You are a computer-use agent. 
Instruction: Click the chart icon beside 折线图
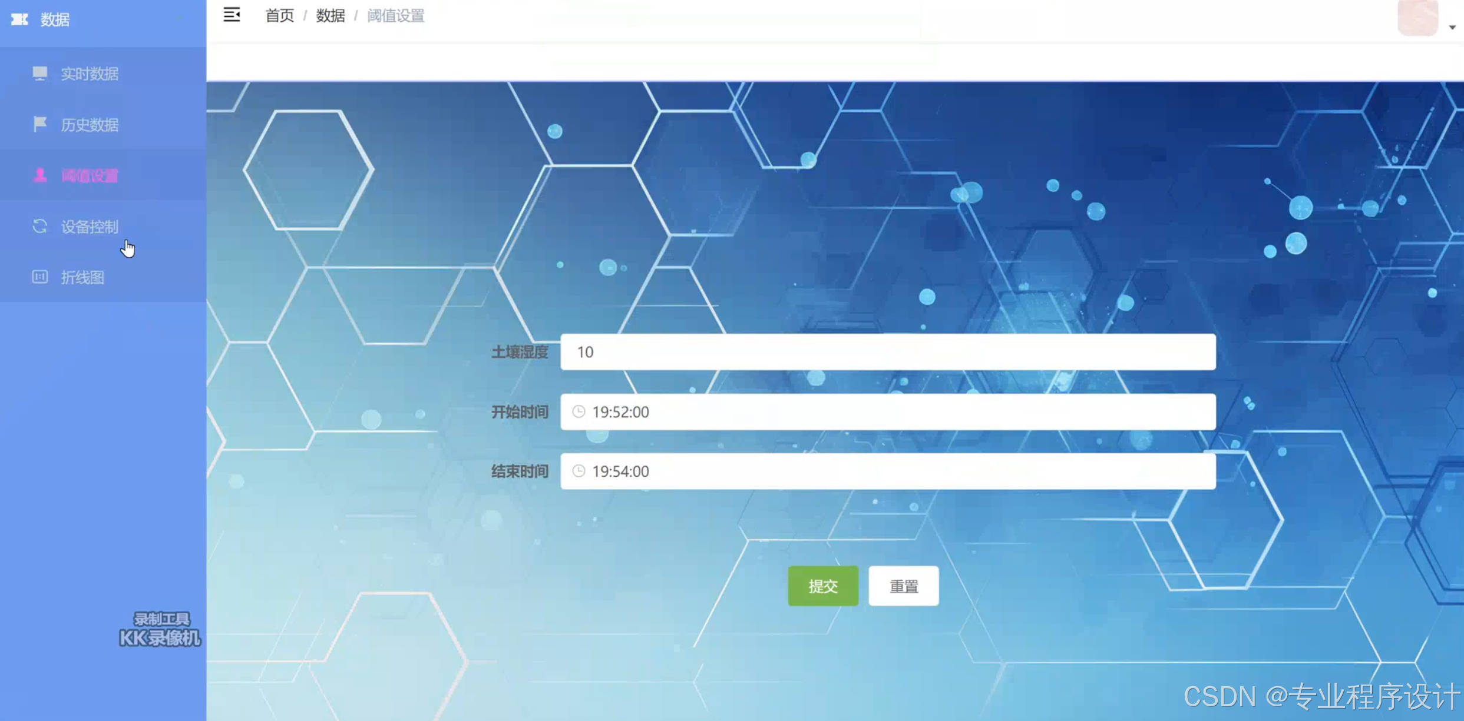pos(39,277)
